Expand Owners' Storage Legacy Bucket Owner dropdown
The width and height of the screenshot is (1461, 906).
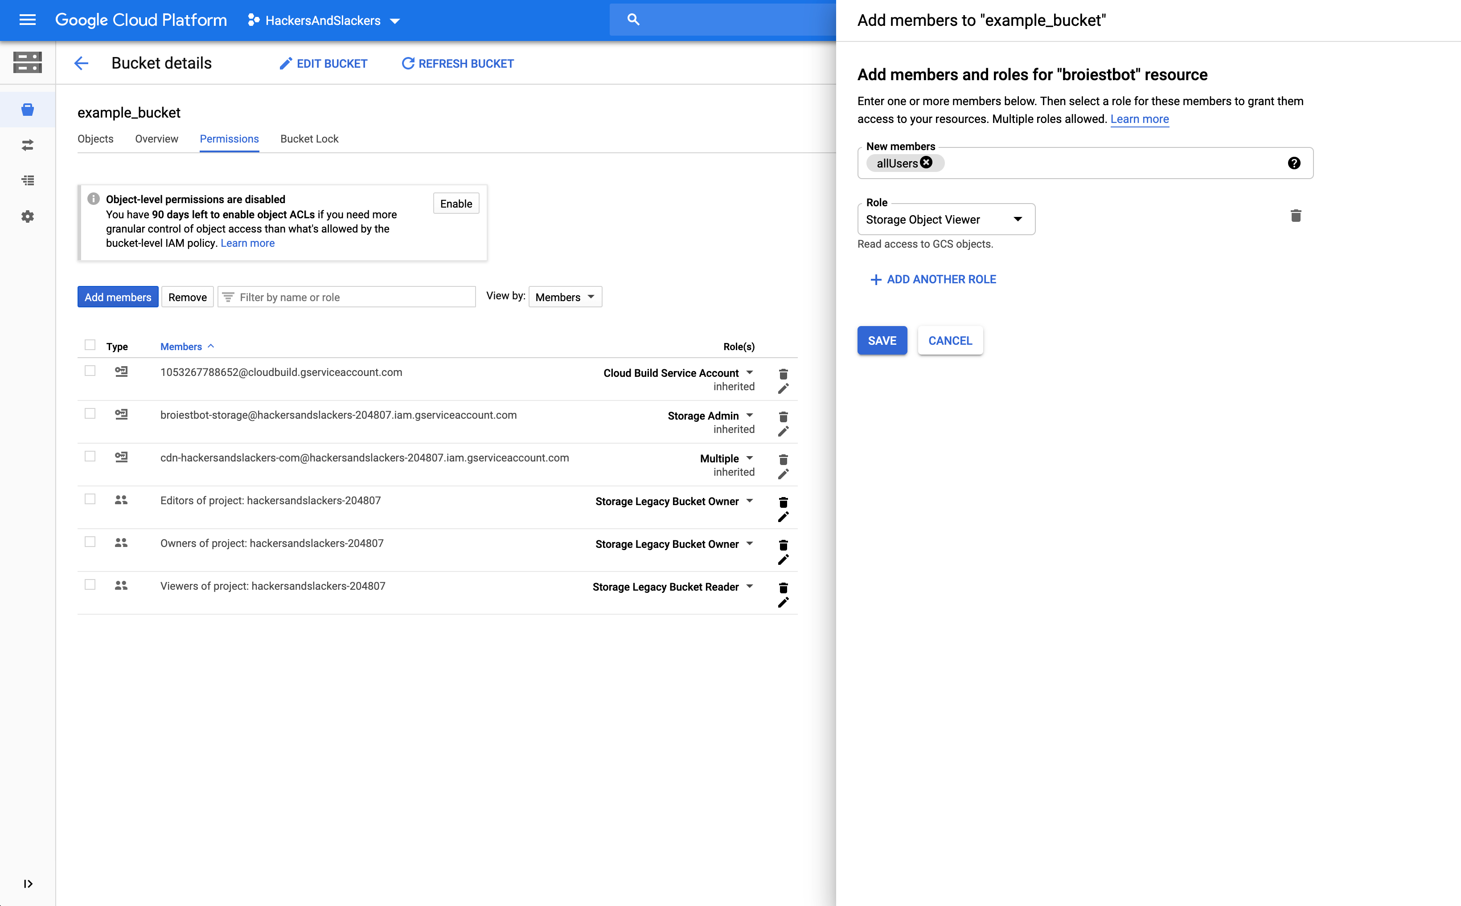click(x=749, y=543)
